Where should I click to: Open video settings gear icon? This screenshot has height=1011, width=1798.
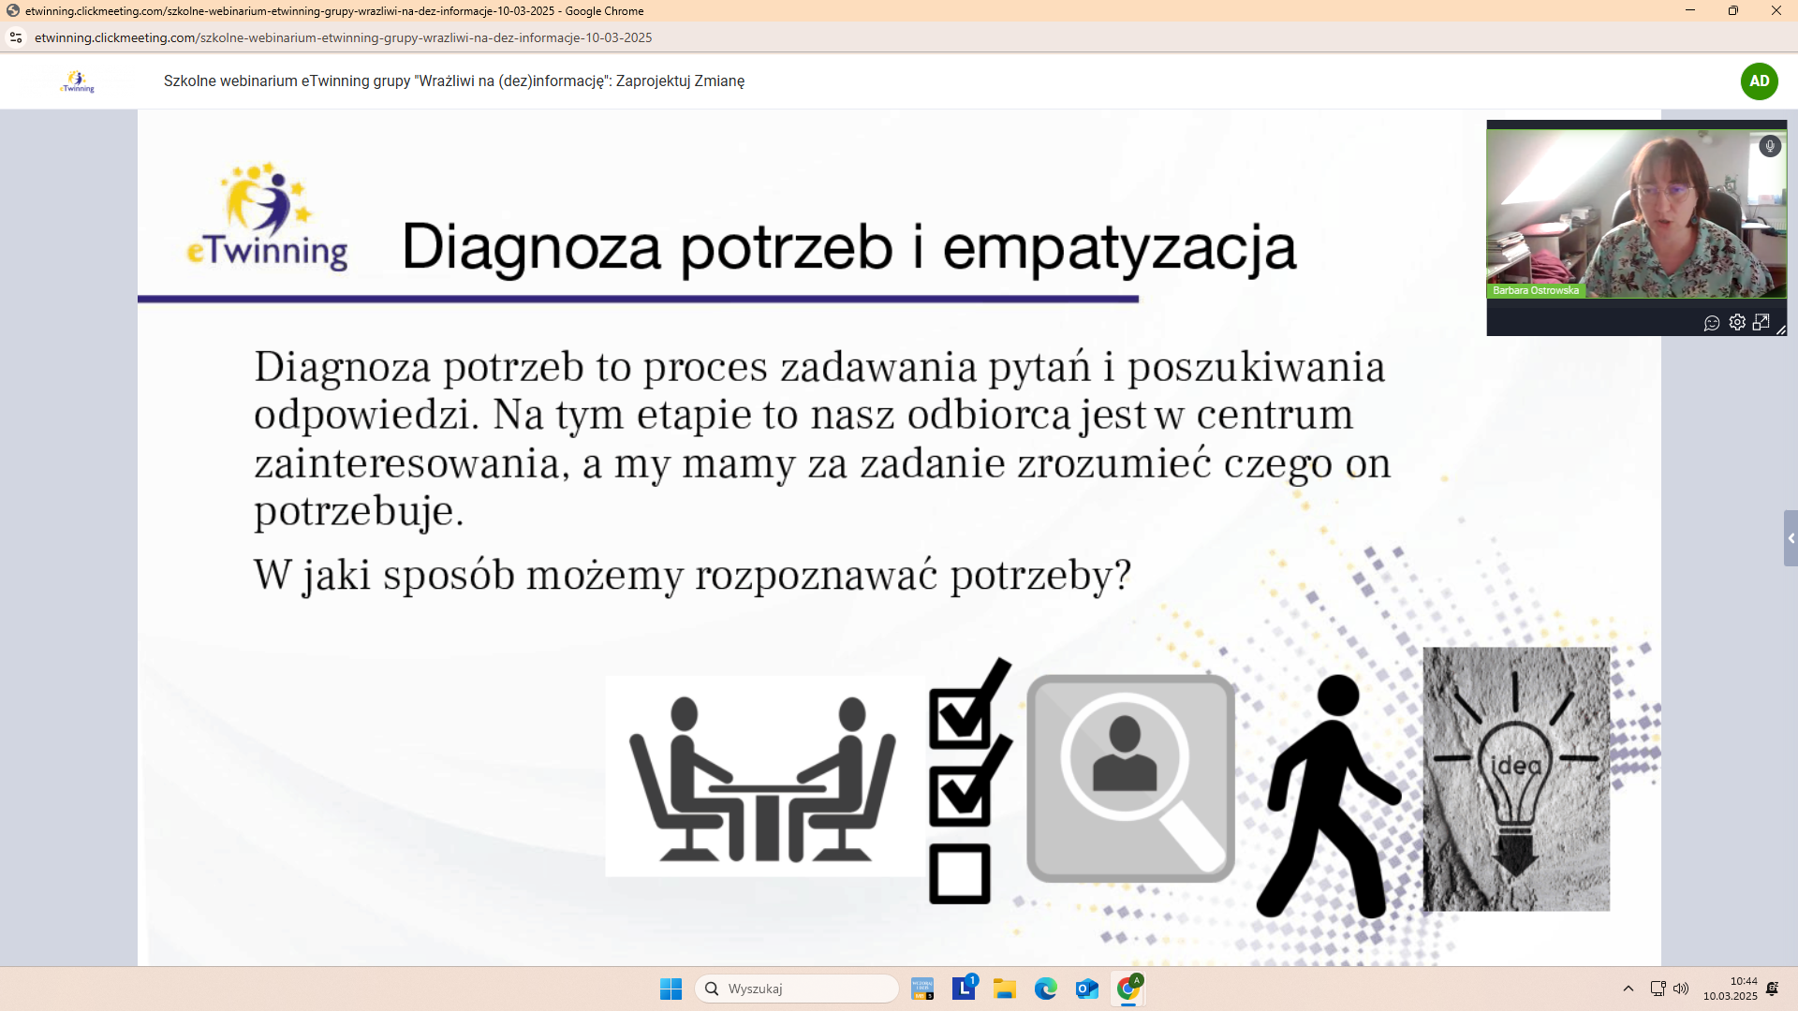click(x=1737, y=322)
